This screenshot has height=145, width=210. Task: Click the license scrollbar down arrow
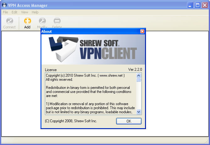[139, 112]
